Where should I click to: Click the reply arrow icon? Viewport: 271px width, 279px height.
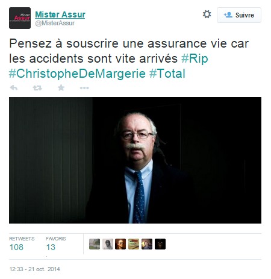click(x=14, y=88)
